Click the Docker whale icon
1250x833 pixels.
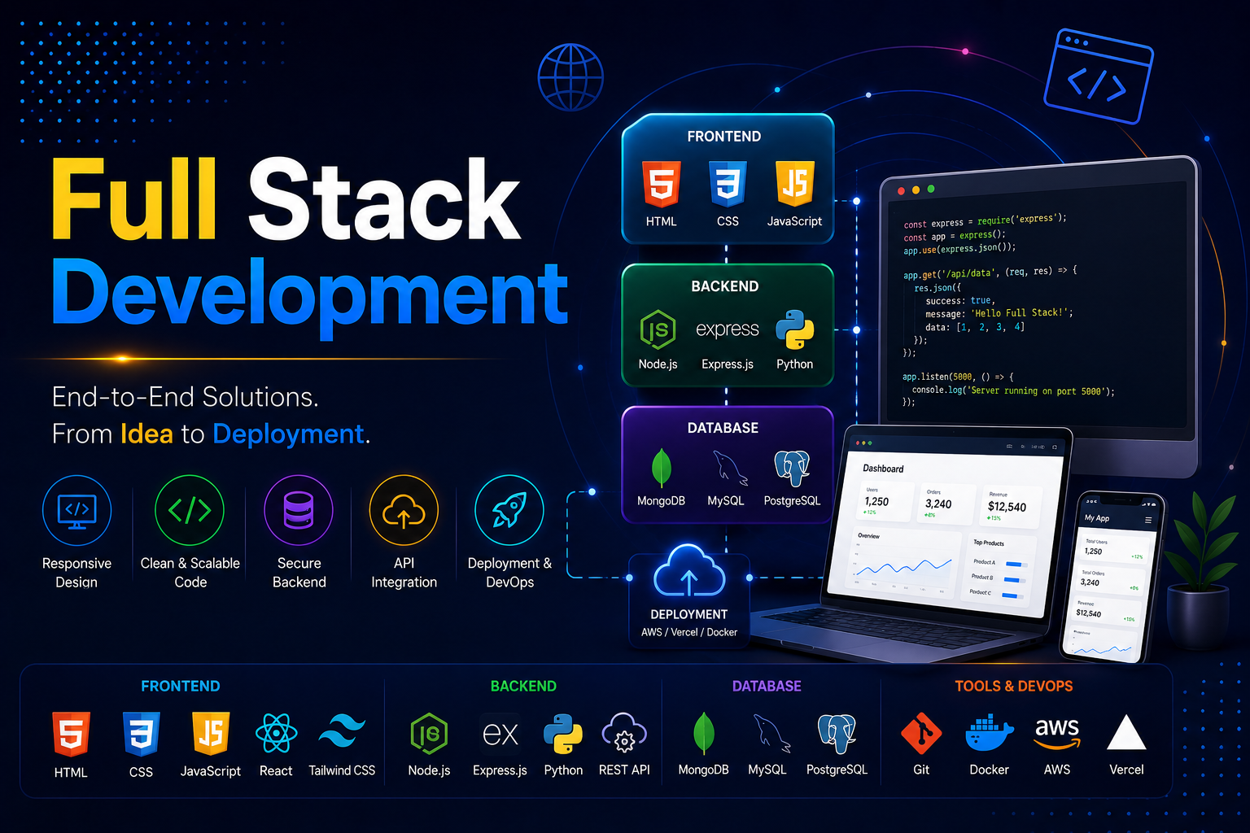(x=989, y=734)
